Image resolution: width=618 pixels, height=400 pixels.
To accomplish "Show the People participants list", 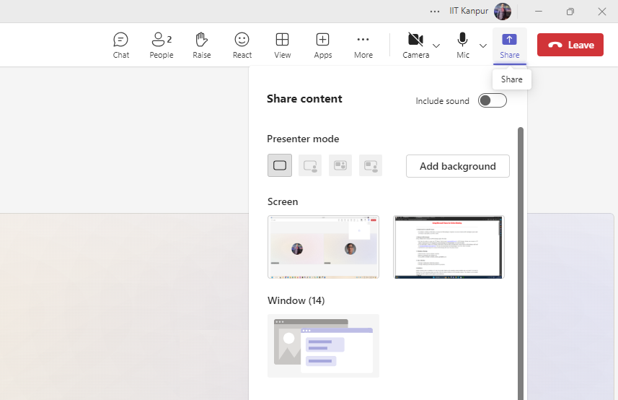I will pos(161,45).
